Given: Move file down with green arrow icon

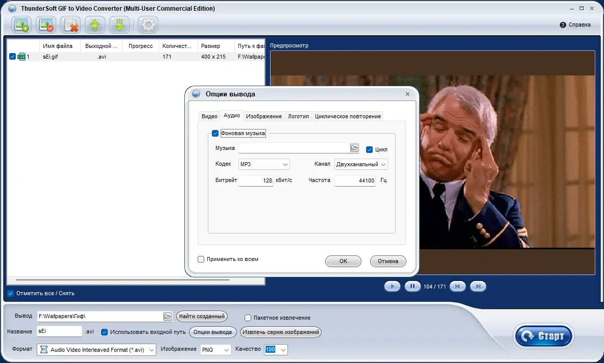Looking at the screenshot, I should (x=119, y=25).
